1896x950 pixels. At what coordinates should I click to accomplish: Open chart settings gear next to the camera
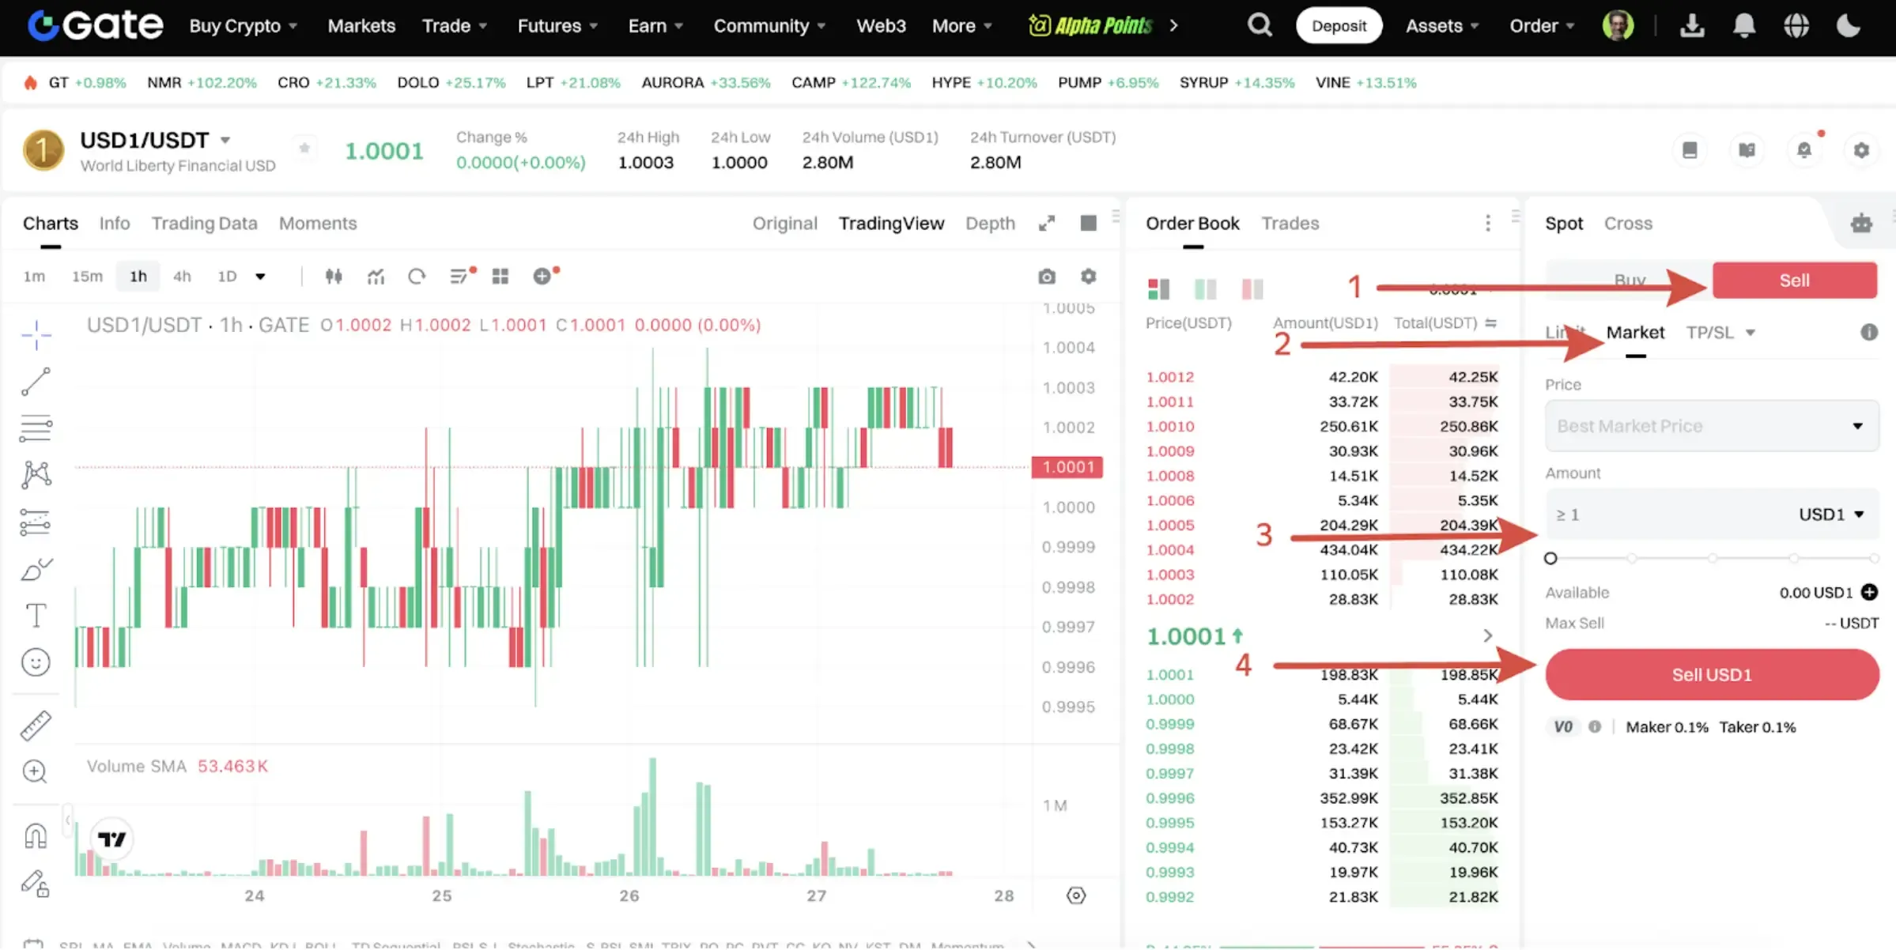click(x=1088, y=276)
